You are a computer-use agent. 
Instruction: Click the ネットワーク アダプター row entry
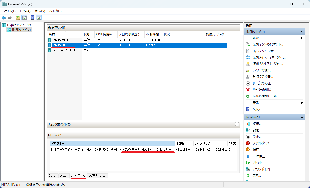141,150
